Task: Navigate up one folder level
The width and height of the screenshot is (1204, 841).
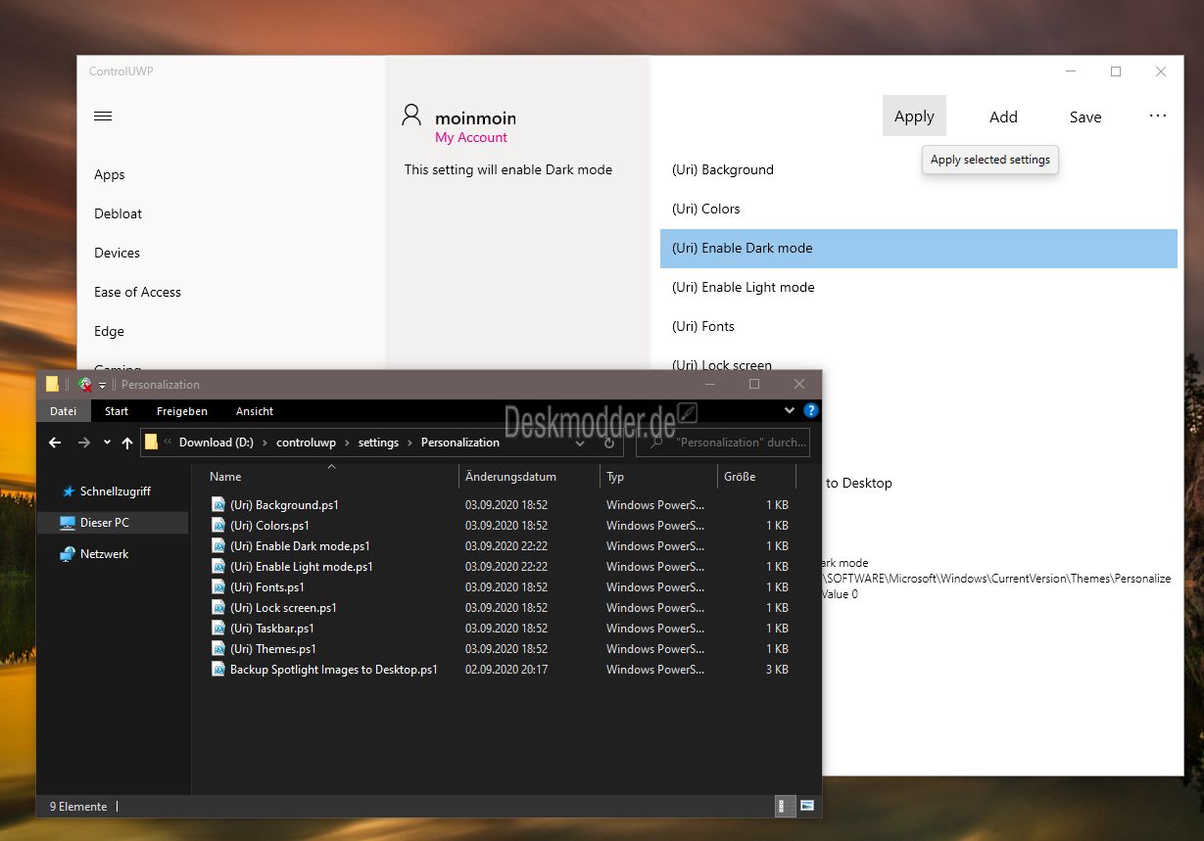Action: click(127, 443)
